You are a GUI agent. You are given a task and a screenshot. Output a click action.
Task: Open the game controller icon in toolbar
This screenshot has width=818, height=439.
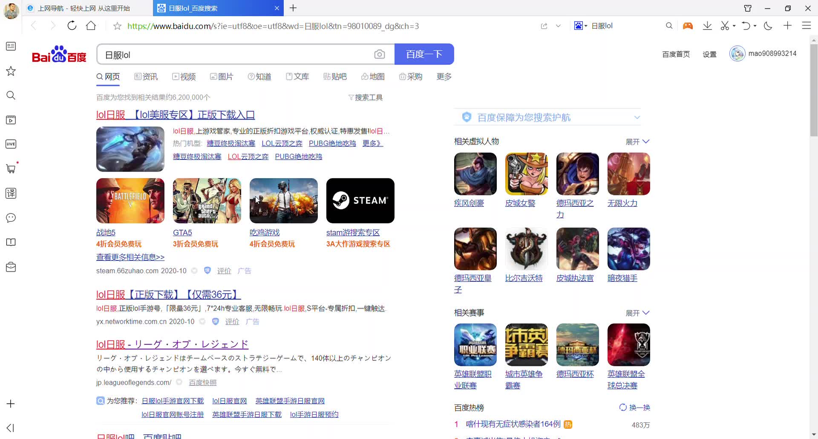[688, 26]
